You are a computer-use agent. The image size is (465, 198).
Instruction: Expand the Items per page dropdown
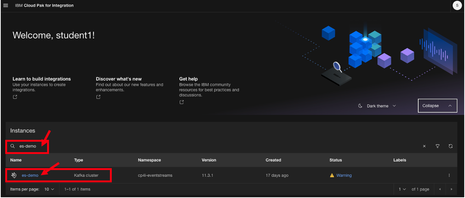(49, 189)
